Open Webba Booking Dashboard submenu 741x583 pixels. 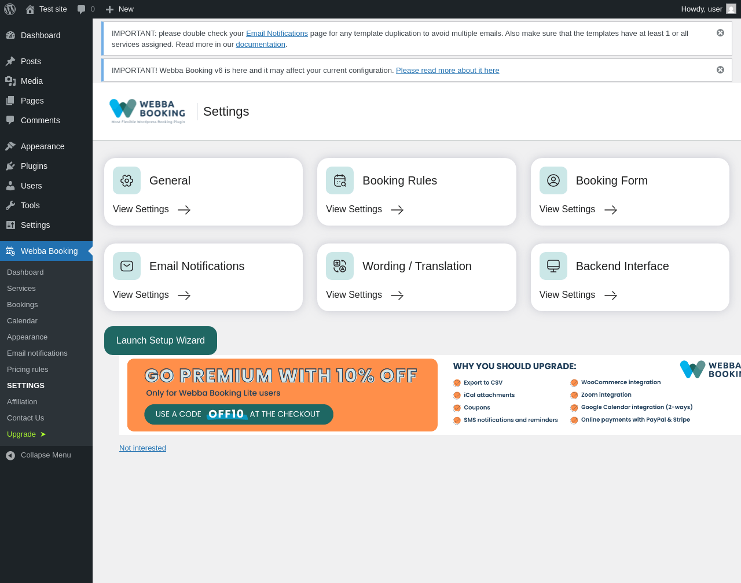(46, 272)
